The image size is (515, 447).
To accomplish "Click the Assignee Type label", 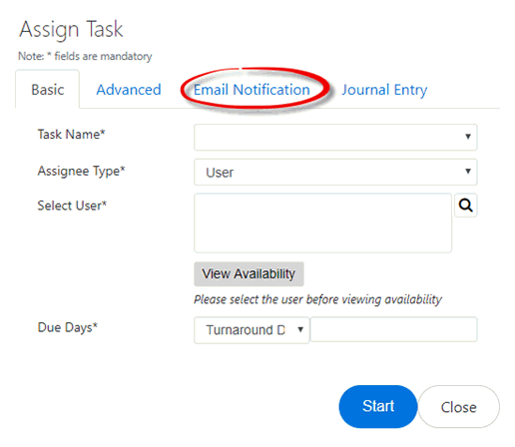I will click(x=81, y=171).
